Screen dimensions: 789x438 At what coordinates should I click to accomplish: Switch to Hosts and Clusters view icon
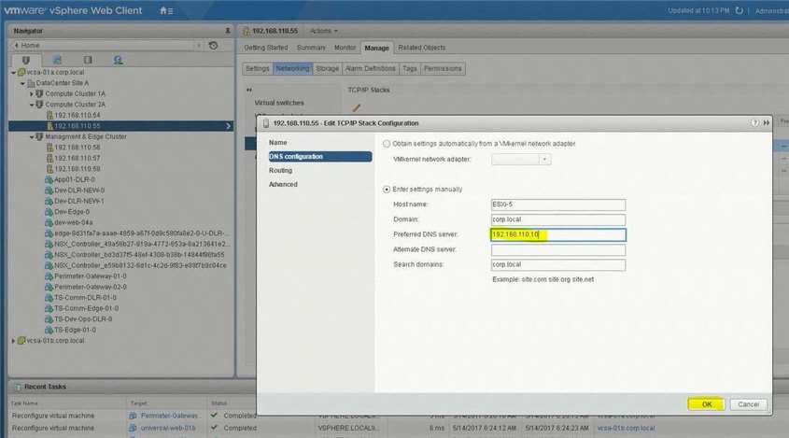[x=26, y=60]
